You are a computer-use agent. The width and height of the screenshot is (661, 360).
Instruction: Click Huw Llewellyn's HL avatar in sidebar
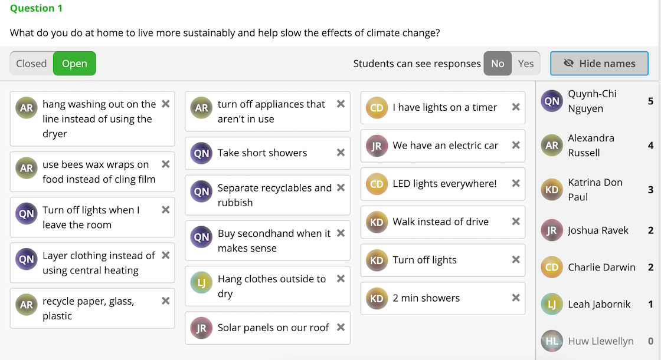click(x=552, y=341)
